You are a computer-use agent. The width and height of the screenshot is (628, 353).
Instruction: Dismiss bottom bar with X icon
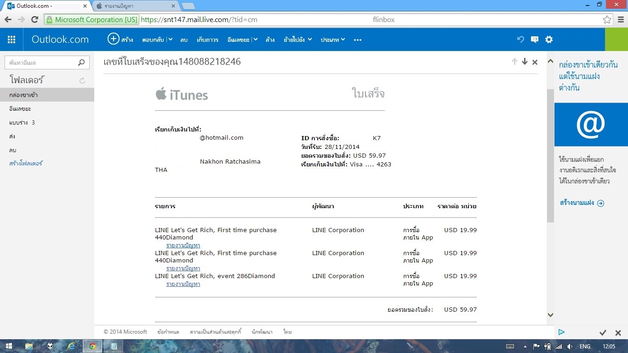click(618, 333)
